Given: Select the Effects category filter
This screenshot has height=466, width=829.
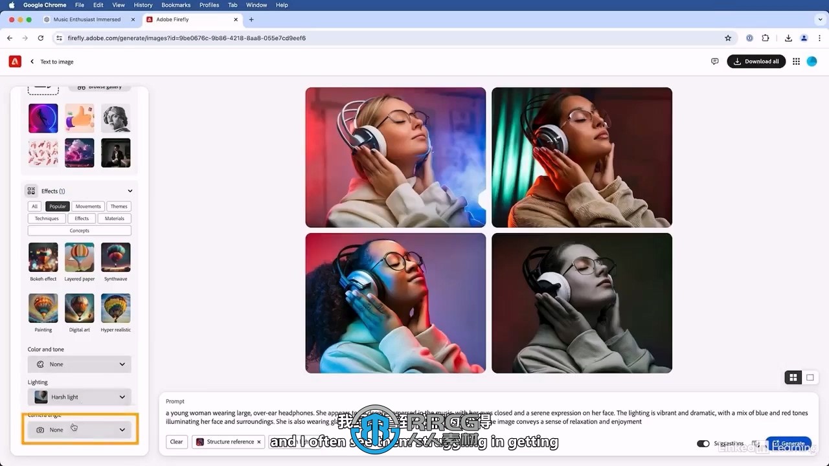Looking at the screenshot, I should tap(82, 218).
